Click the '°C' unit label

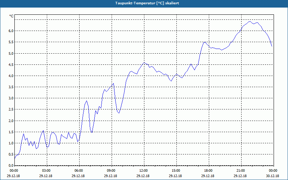[x=12, y=16]
